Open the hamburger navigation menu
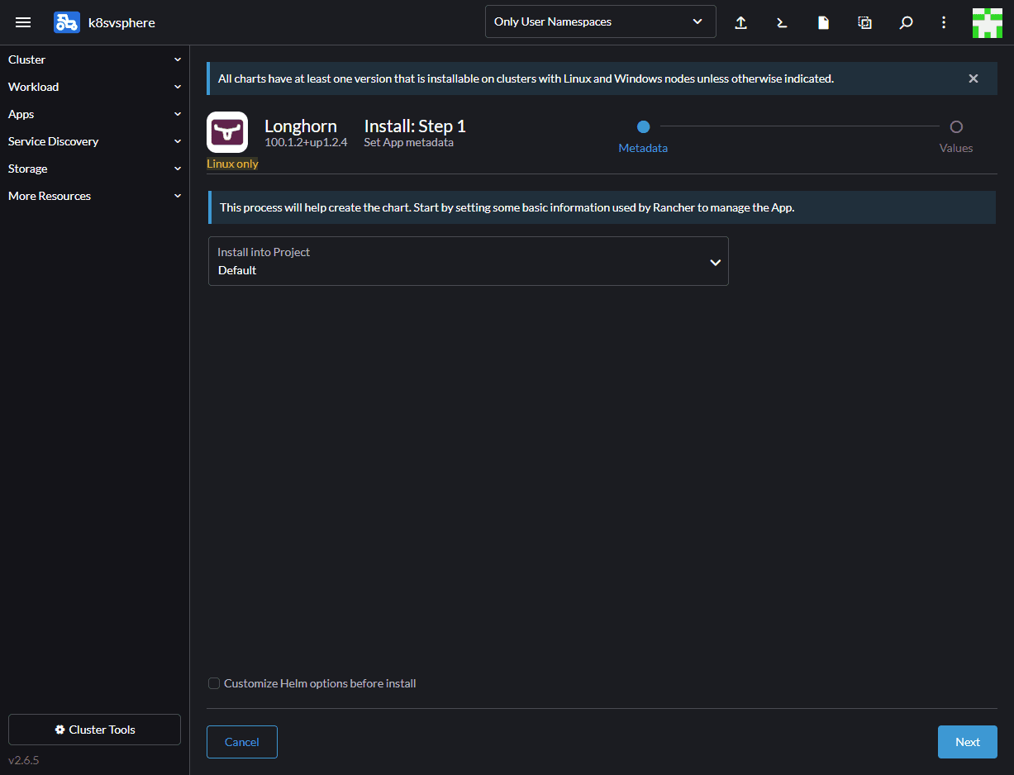Screen dimensions: 1014x775 (23, 22)
